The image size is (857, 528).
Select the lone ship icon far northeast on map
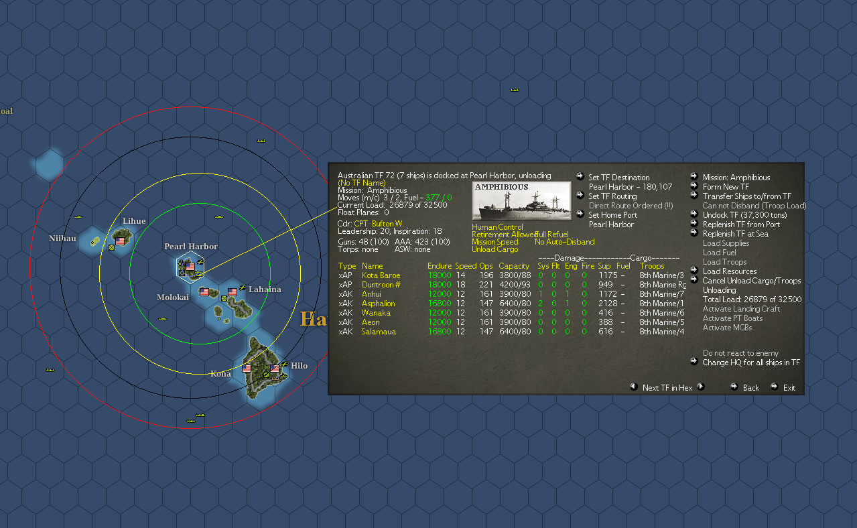[x=515, y=90]
